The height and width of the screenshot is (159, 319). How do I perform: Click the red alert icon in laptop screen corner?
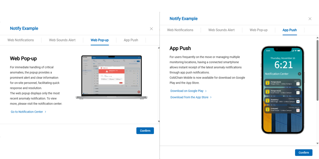[x=138, y=92]
